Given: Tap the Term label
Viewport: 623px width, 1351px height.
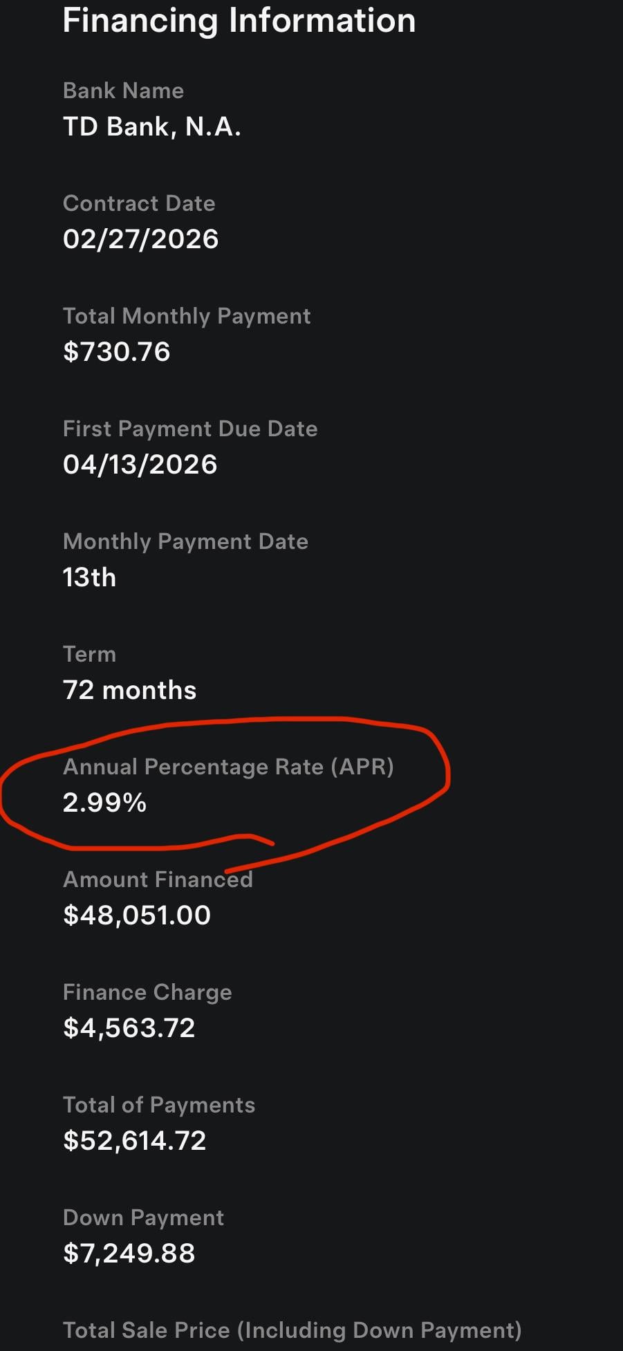Looking at the screenshot, I should point(89,654).
